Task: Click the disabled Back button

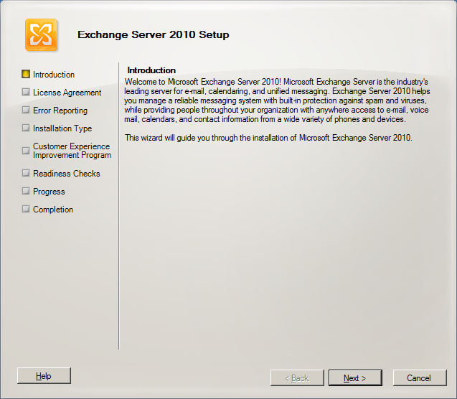Action: coord(296,378)
